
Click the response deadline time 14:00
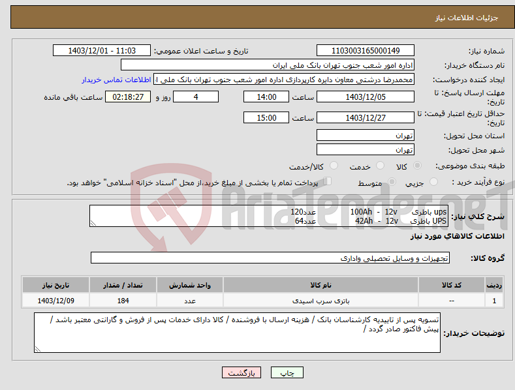pyautogui.click(x=266, y=97)
